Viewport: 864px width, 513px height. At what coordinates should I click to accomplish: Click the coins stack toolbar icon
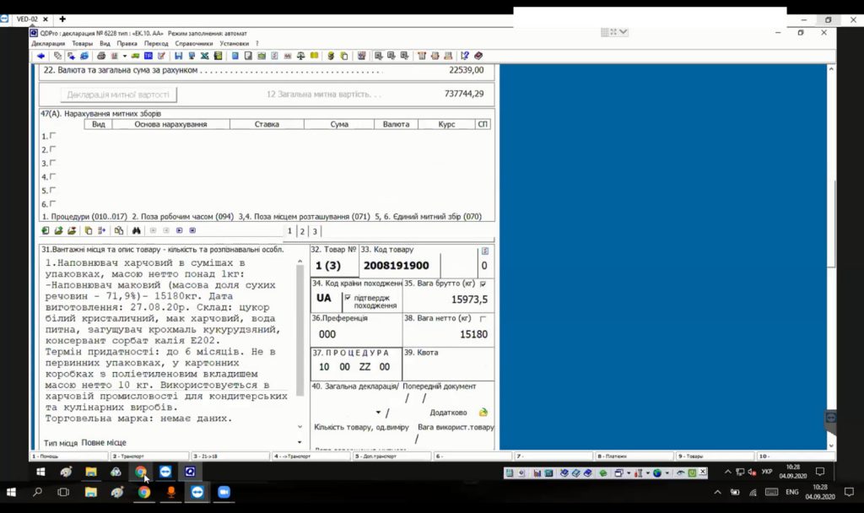(x=331, y=56)
